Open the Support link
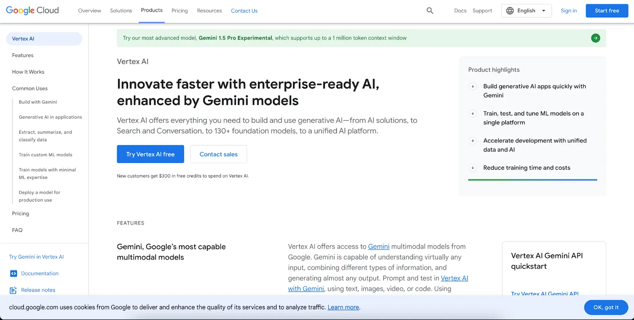This screenshot has height=320, width=634. click(482, 11)
